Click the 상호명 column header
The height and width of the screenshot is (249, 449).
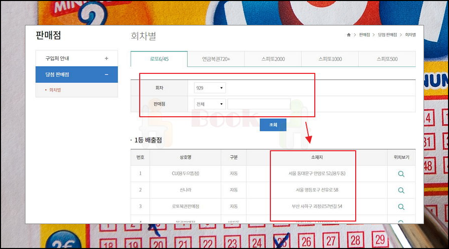point(186,157)
